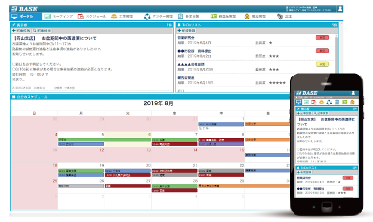Viewport: 373px width, 222px height.
Task: Open the blue 09:00 event on August 1
Action: click(x=221, y=124)
